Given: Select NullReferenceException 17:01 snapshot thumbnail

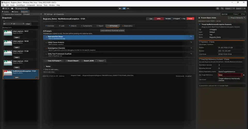Looking at the screenshot, I should tap(8, 73).
